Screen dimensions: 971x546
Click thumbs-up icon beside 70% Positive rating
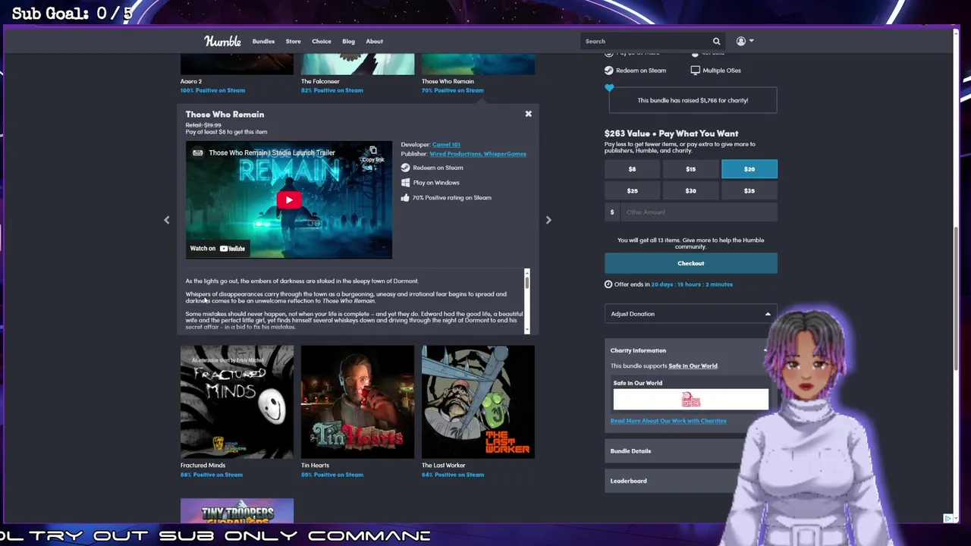coord(405,198)
